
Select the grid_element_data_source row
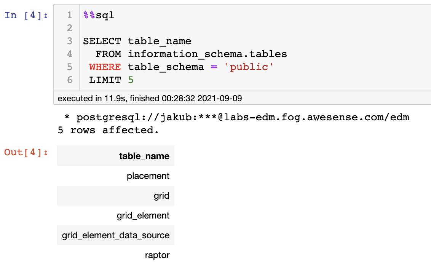(116, 235)
